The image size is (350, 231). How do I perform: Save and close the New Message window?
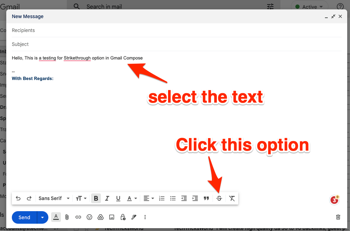tap(340, 16)
